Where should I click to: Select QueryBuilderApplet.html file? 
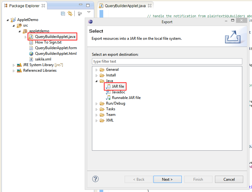pyautogui.click(x=56, y=54)
